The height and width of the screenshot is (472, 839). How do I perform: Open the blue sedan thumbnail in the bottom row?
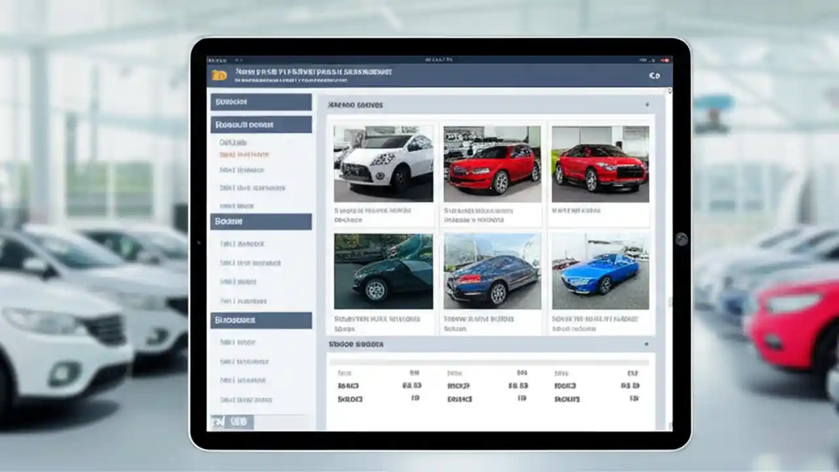pos(491,272)
